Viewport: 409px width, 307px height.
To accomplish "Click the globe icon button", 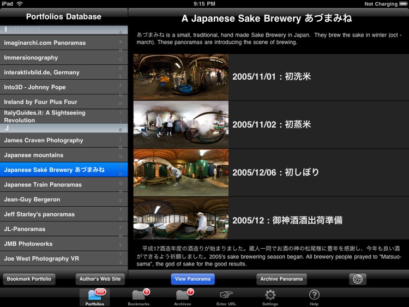I will coord(358,279).
